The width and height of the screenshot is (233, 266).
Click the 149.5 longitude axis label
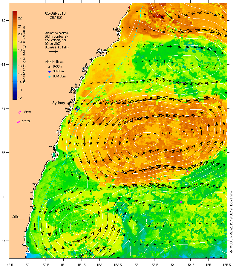click(9, 265)
